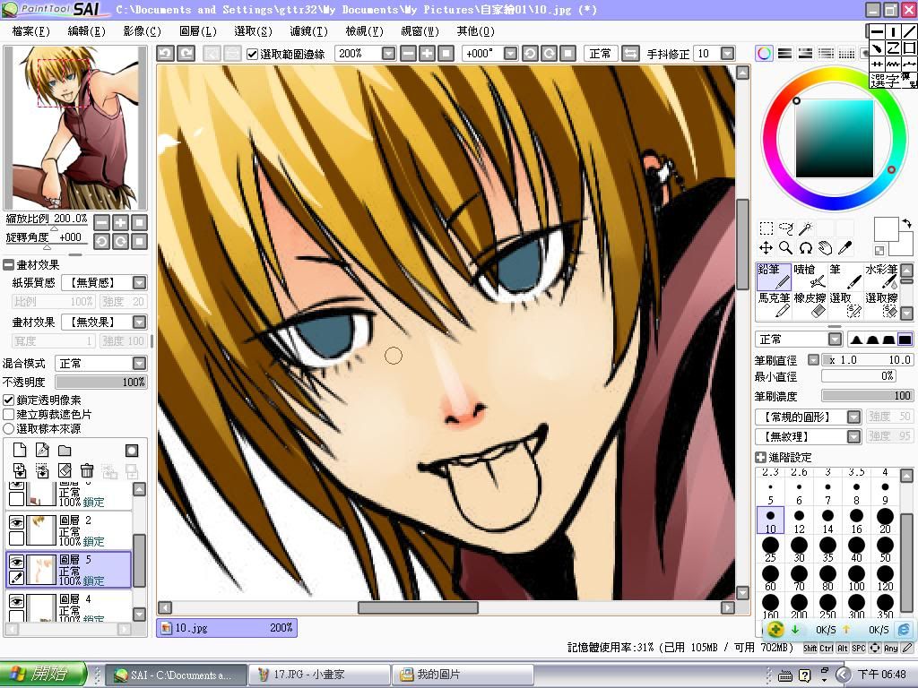The image size is (918, 688).
Task: Open the 手抖修正 stabilizer dropdown
Action: pos(727,54)
